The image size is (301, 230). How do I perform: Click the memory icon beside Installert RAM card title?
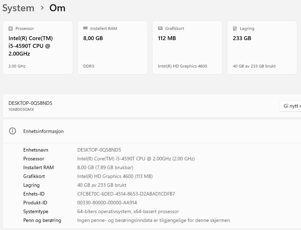(x=85, y=28)
